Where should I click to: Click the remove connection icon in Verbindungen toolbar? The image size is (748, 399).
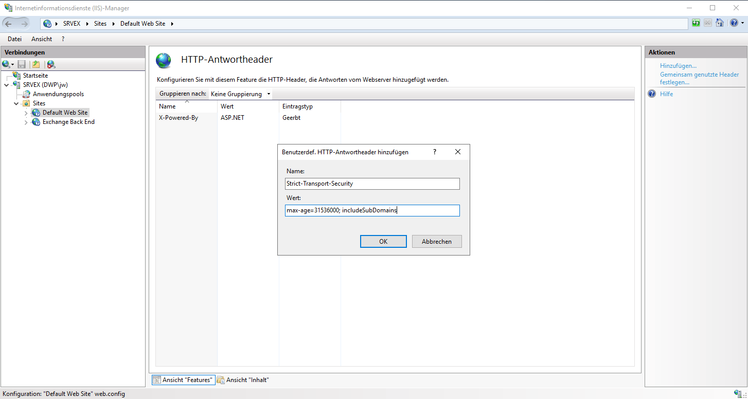(x=51, y=64)
